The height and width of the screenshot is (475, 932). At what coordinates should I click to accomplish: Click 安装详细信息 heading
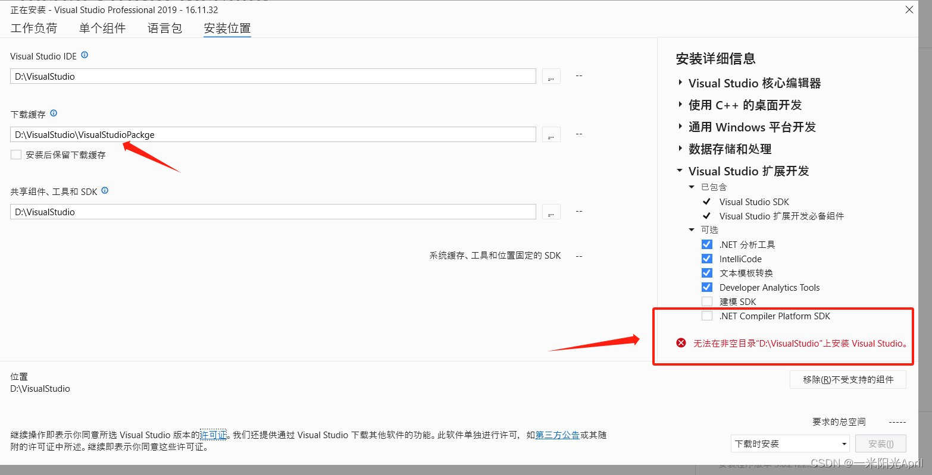pyautogui.click(x=715, y=58)
